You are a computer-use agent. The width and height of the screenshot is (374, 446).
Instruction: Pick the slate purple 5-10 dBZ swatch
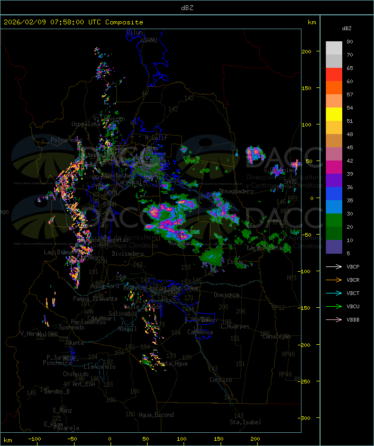pos(334,247)
